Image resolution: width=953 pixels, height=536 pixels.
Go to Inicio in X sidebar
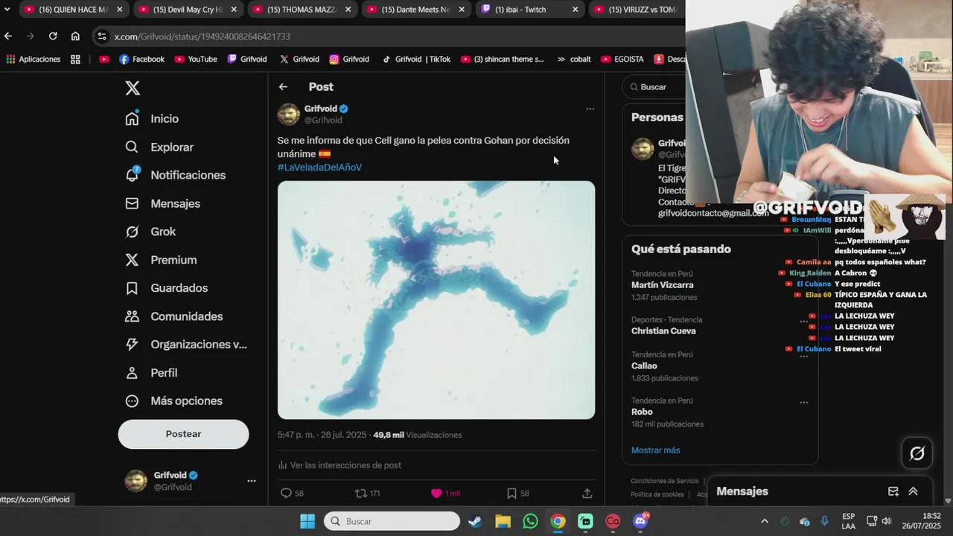click(x=153, y=118)
